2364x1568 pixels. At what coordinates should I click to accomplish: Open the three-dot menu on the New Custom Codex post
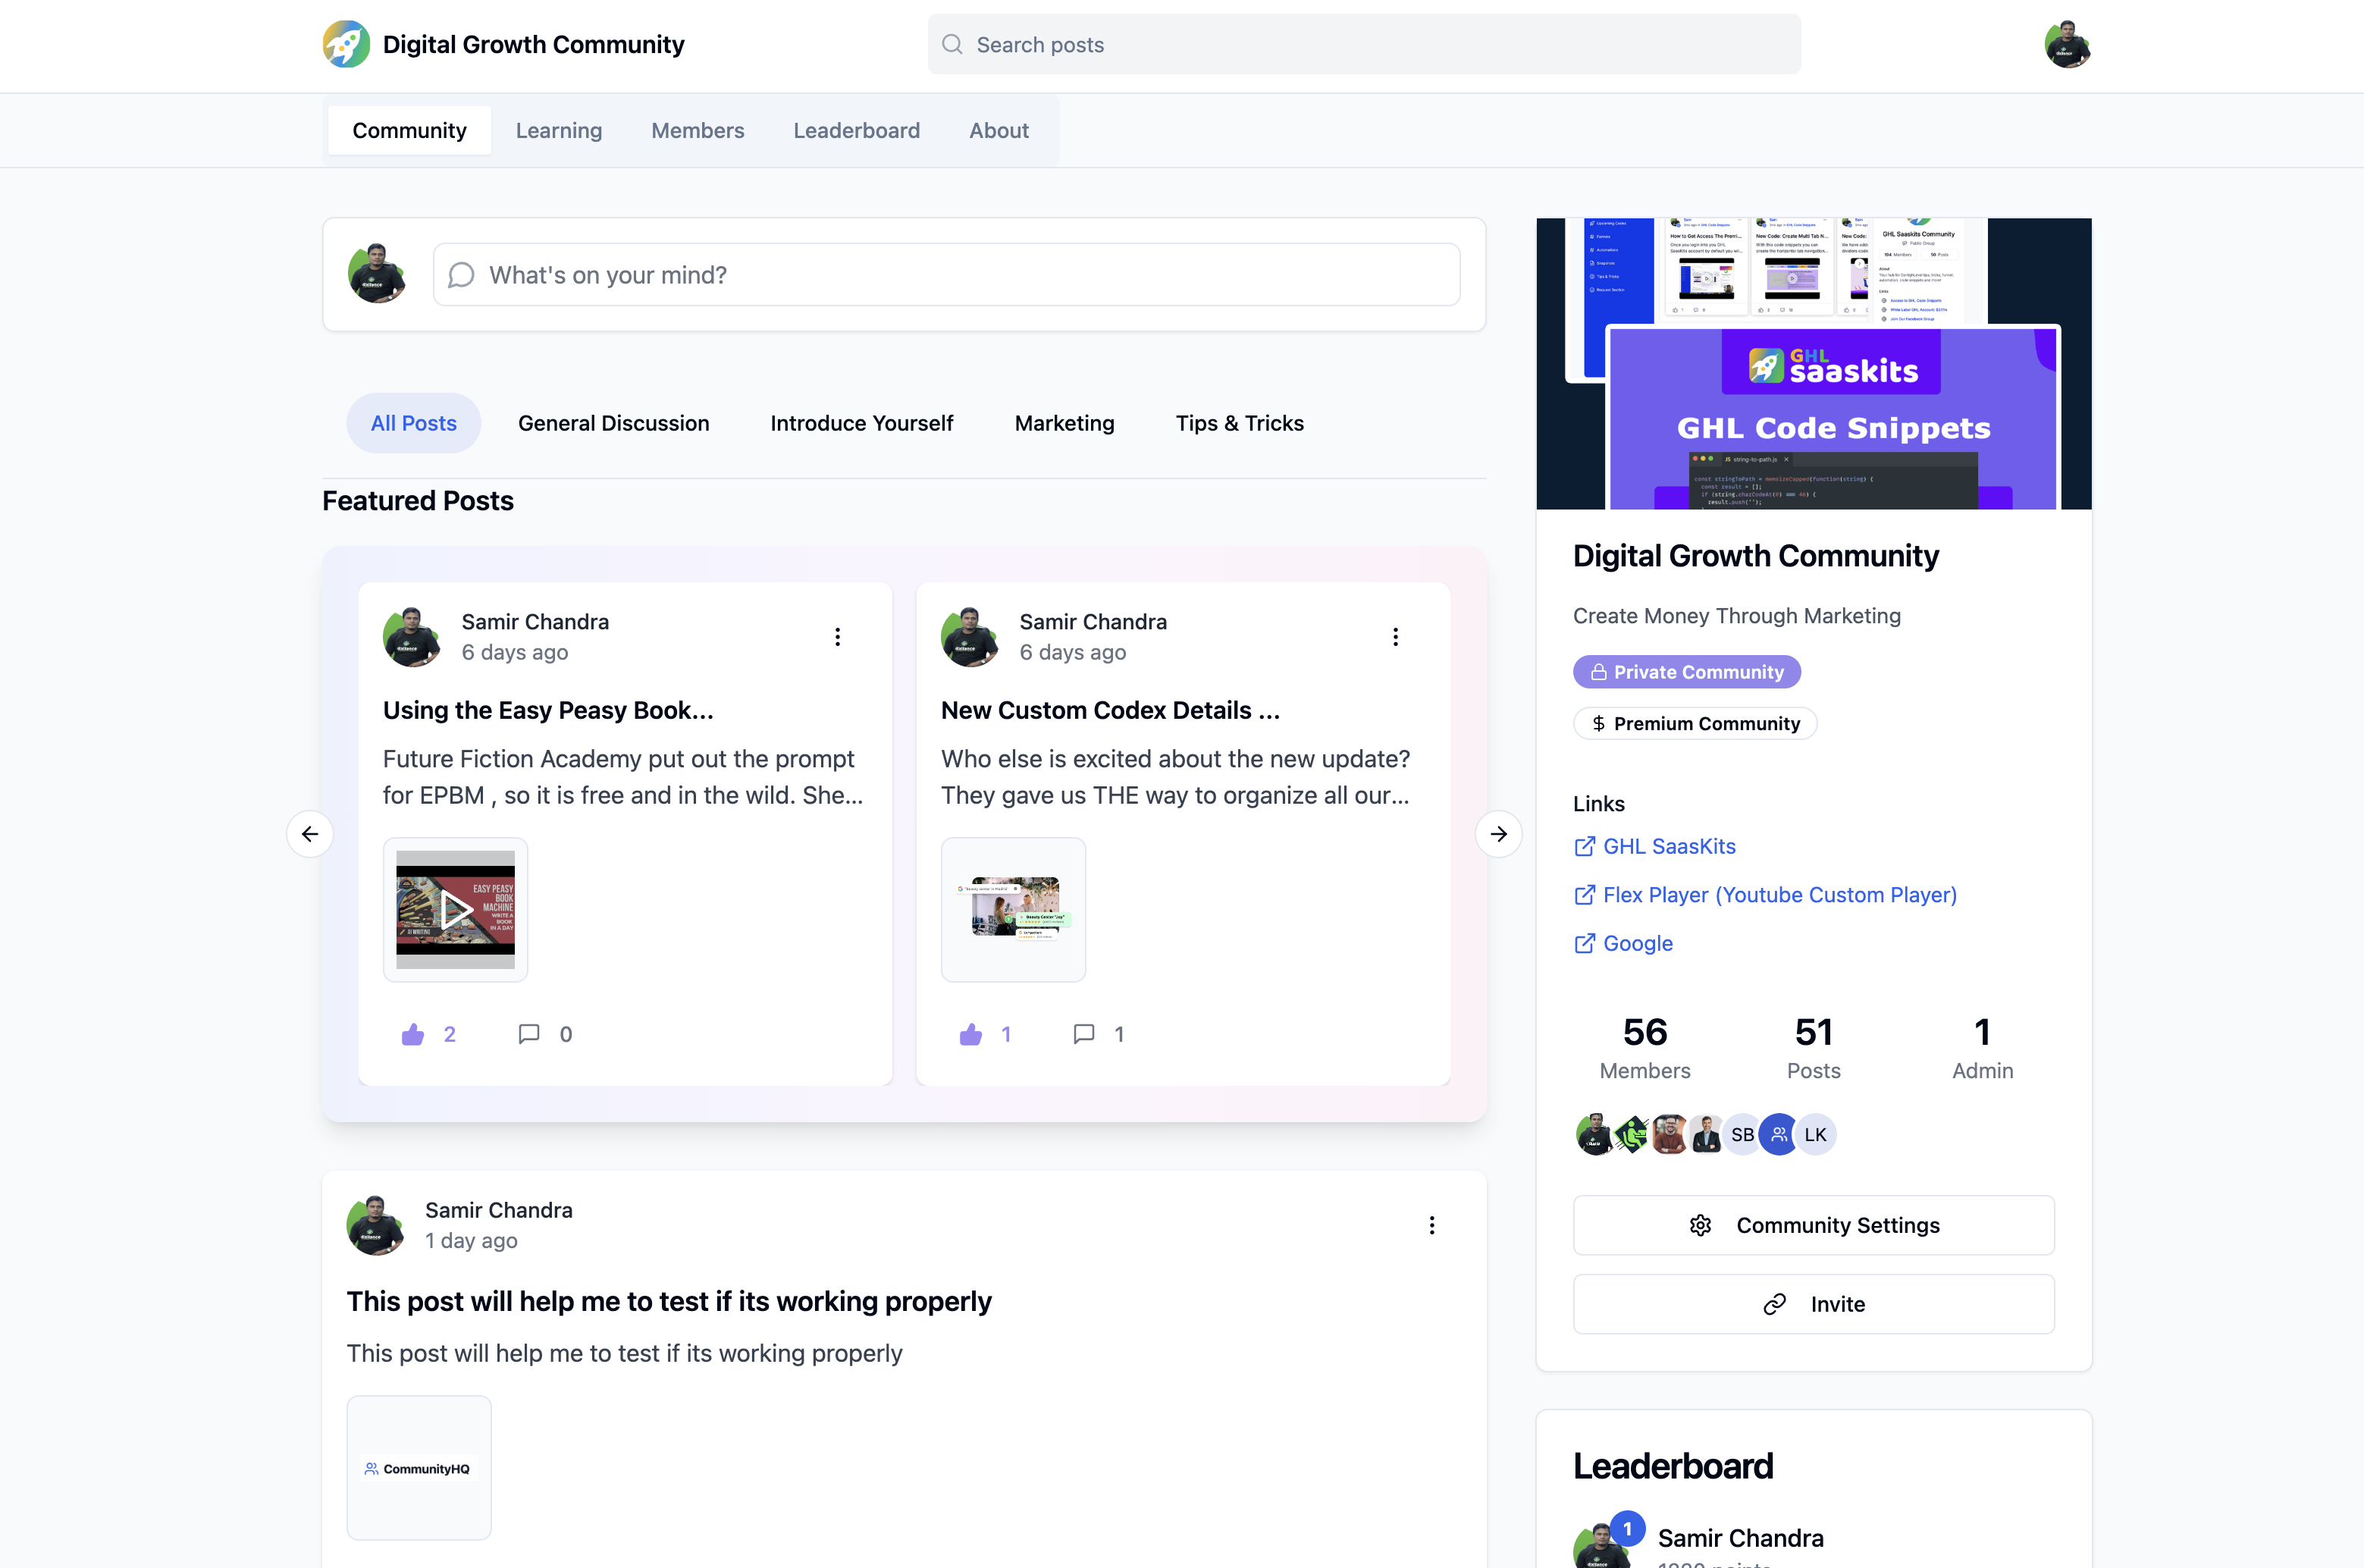[1396, 637]
